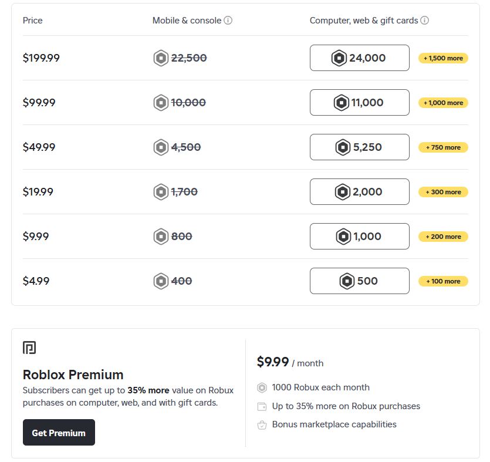
Task: Select the 24,000 Robux purchase option
Action: point(359,58)
